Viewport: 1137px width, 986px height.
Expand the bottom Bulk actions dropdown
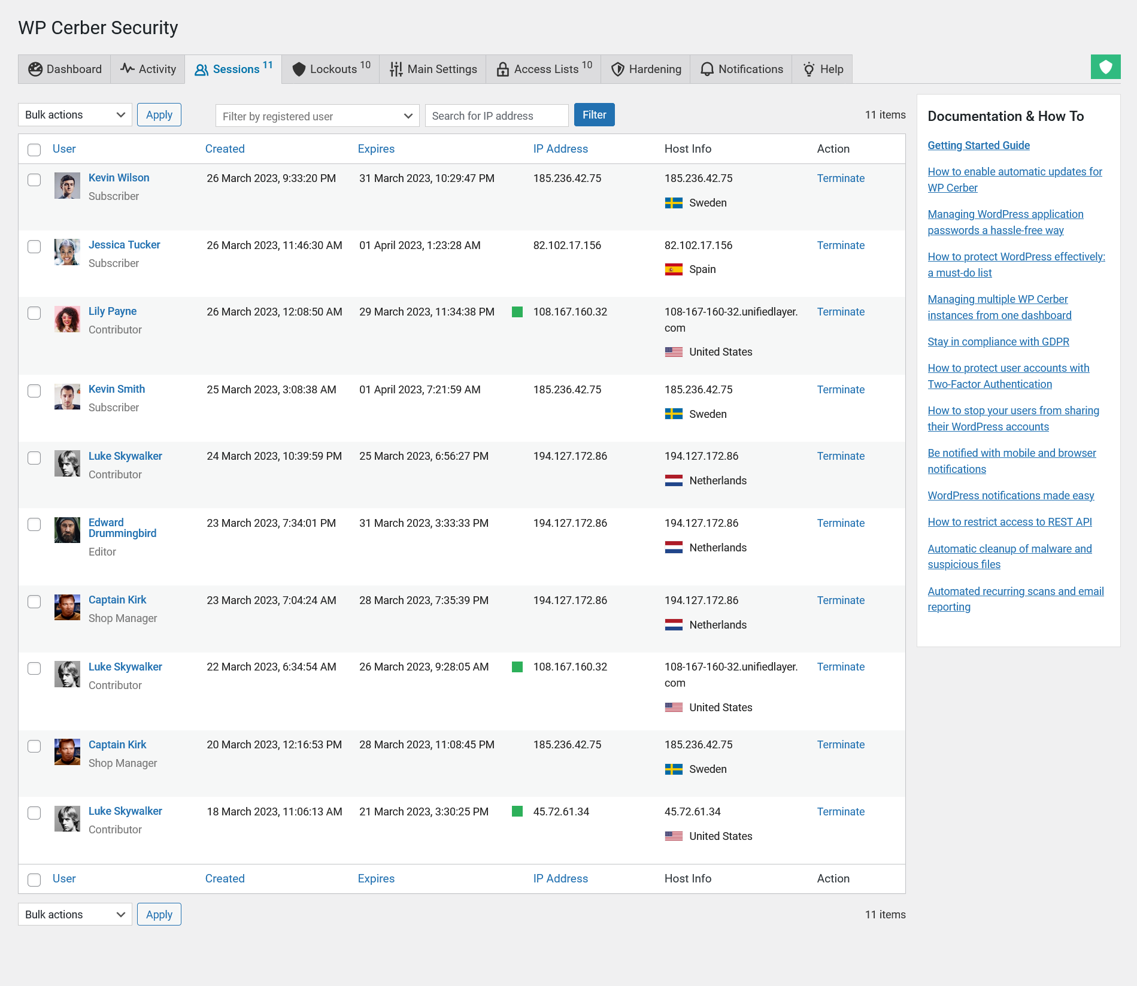[74, 914]
